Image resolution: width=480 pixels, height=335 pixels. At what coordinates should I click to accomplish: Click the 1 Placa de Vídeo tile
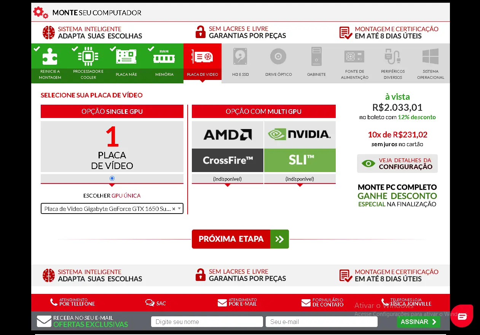(112, 147)
